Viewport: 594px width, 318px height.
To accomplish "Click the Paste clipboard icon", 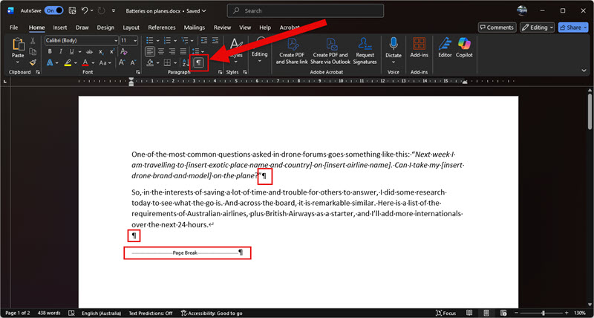I will (18, 45).
